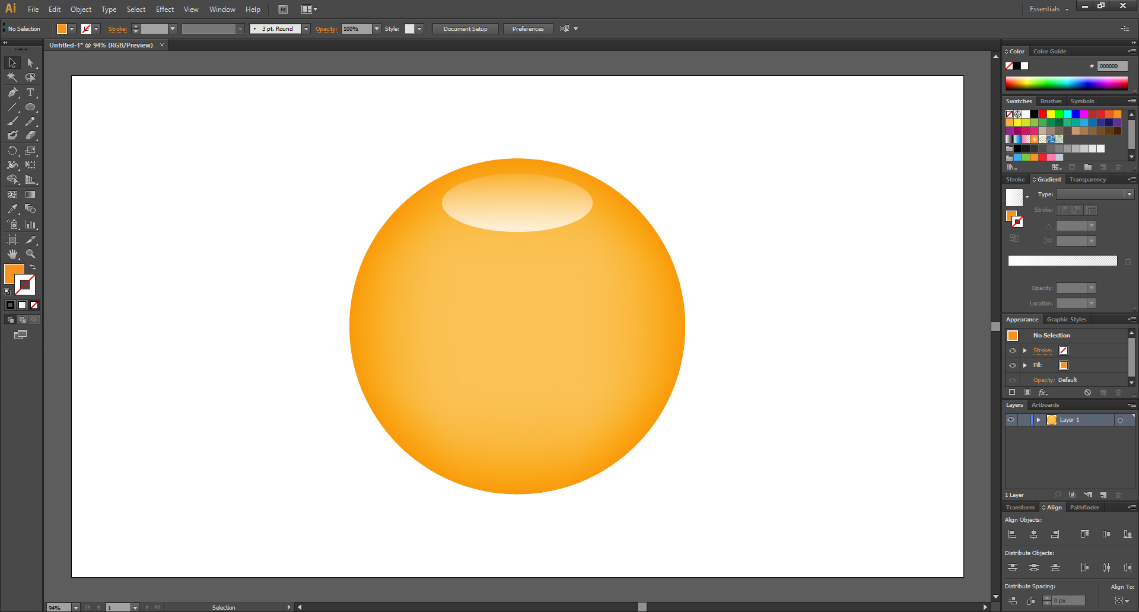Choose the Scale tool
Screen dimensions: 1139x612
[30, 151]
